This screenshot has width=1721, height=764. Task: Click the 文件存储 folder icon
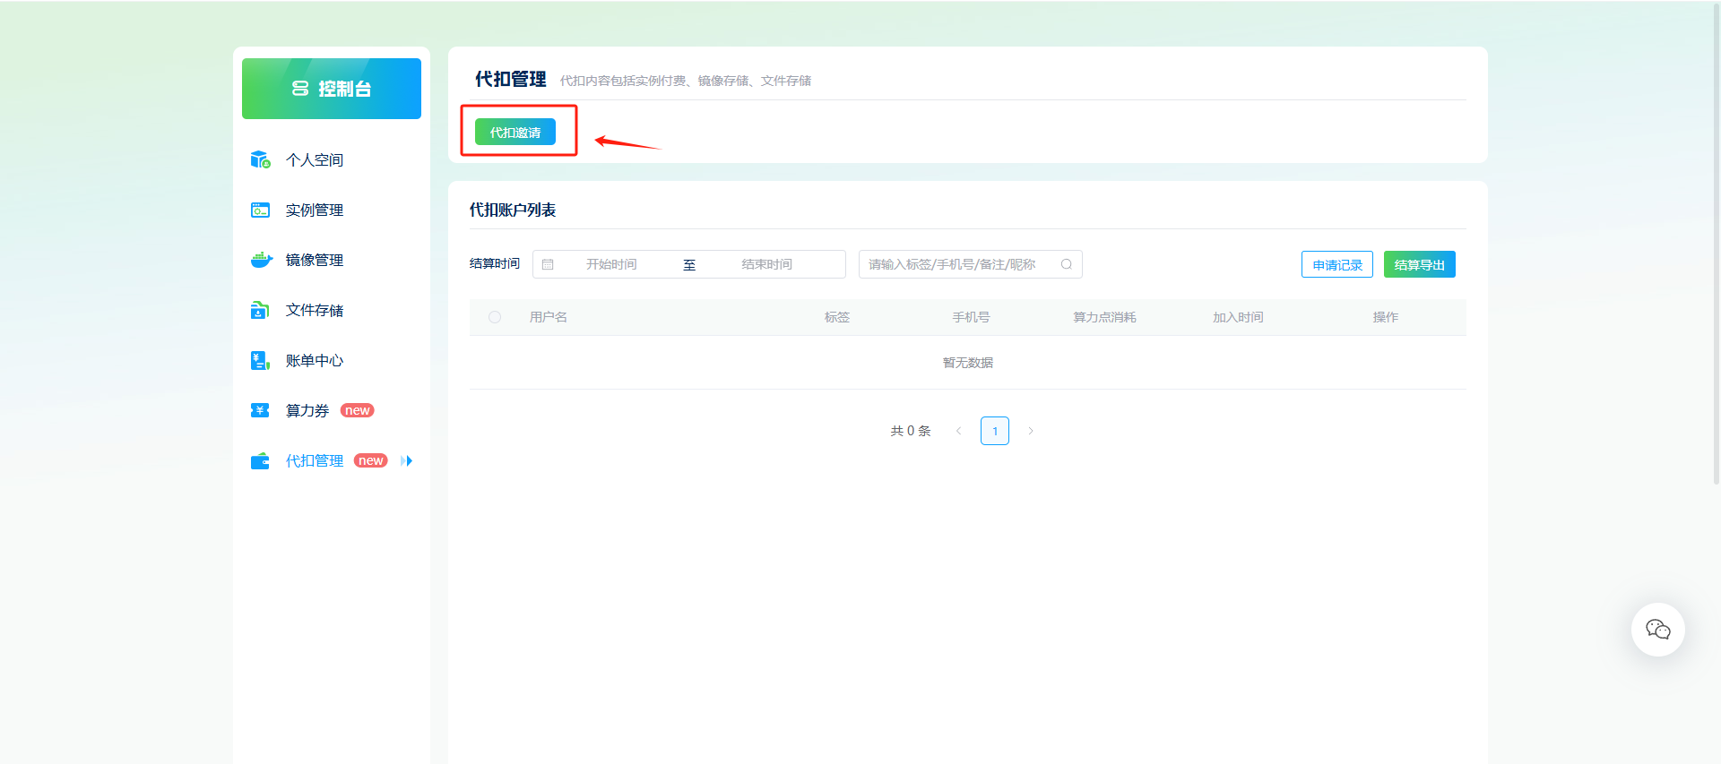click(x=260, y=310)
